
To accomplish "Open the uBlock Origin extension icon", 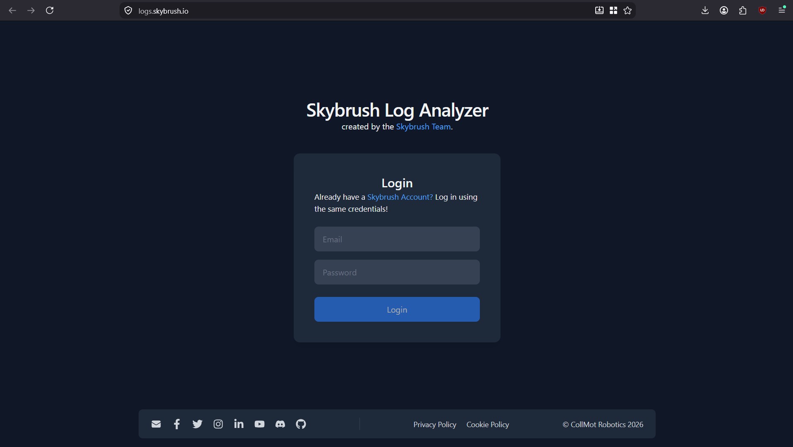I will click(762, 10).
